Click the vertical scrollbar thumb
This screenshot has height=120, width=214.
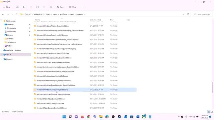[213, 87]
